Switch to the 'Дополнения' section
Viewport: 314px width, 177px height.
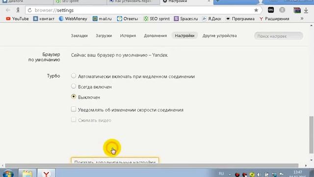(x=155, y=36)
